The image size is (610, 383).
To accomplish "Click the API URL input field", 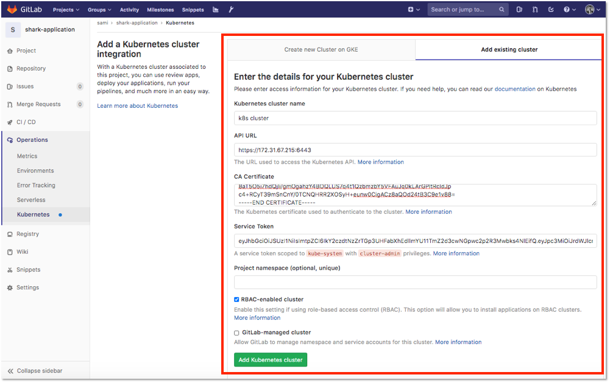I will [x=416, y=150].
